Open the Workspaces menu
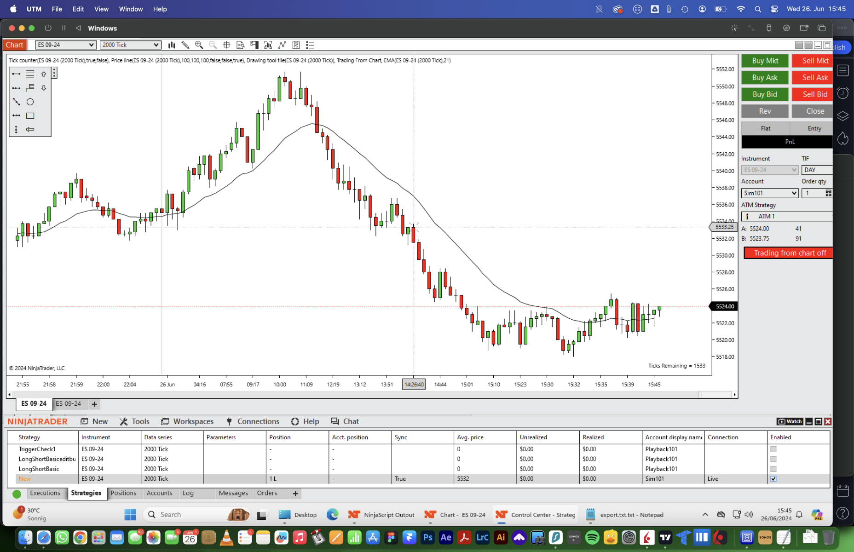 click(187, 421)
